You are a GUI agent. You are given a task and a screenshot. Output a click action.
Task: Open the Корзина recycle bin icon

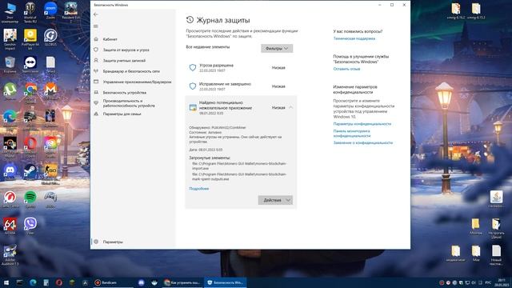[10, 64]
